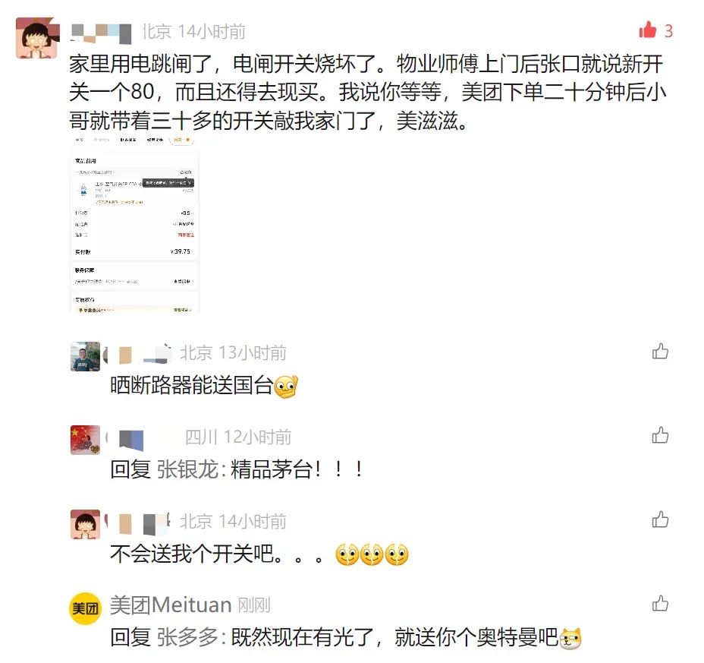Open the 美团 yellow logo avatar
704x663 pixels.
[x=85, y=608]
